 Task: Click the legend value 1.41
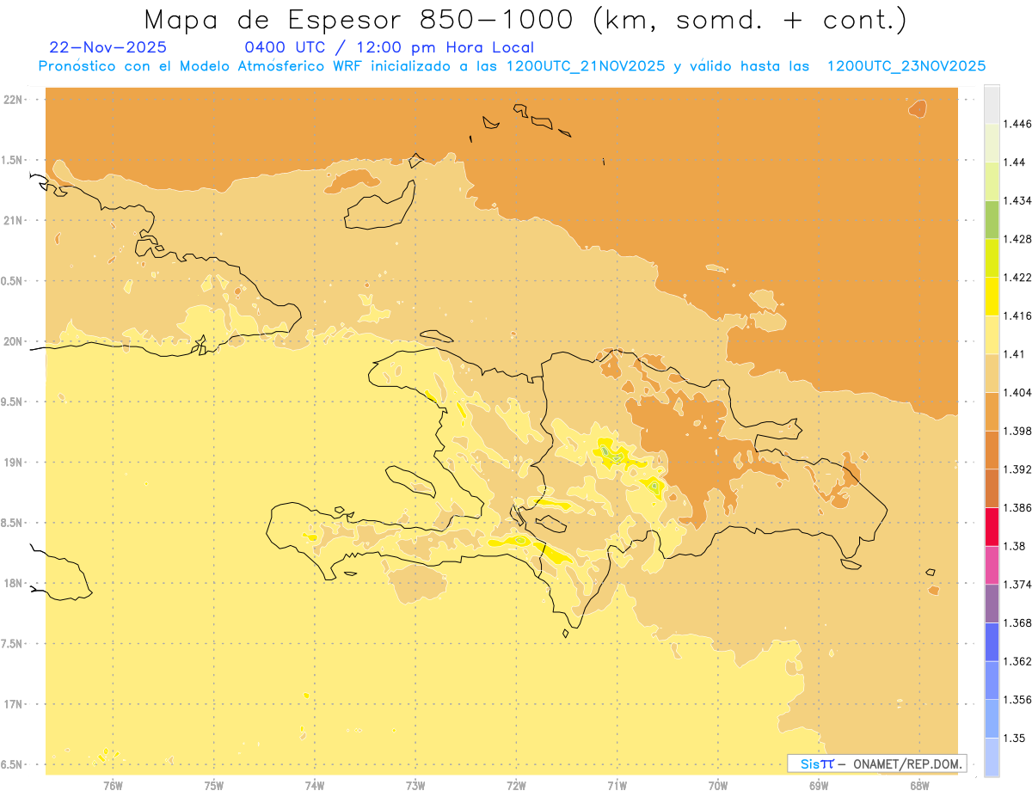(1015, 354)
